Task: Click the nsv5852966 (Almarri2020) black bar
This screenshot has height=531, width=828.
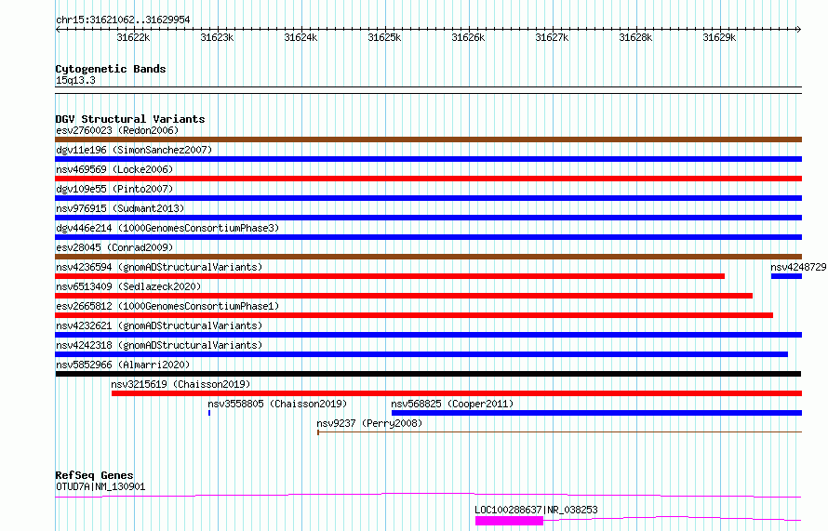Action: [x=428, y=374]
